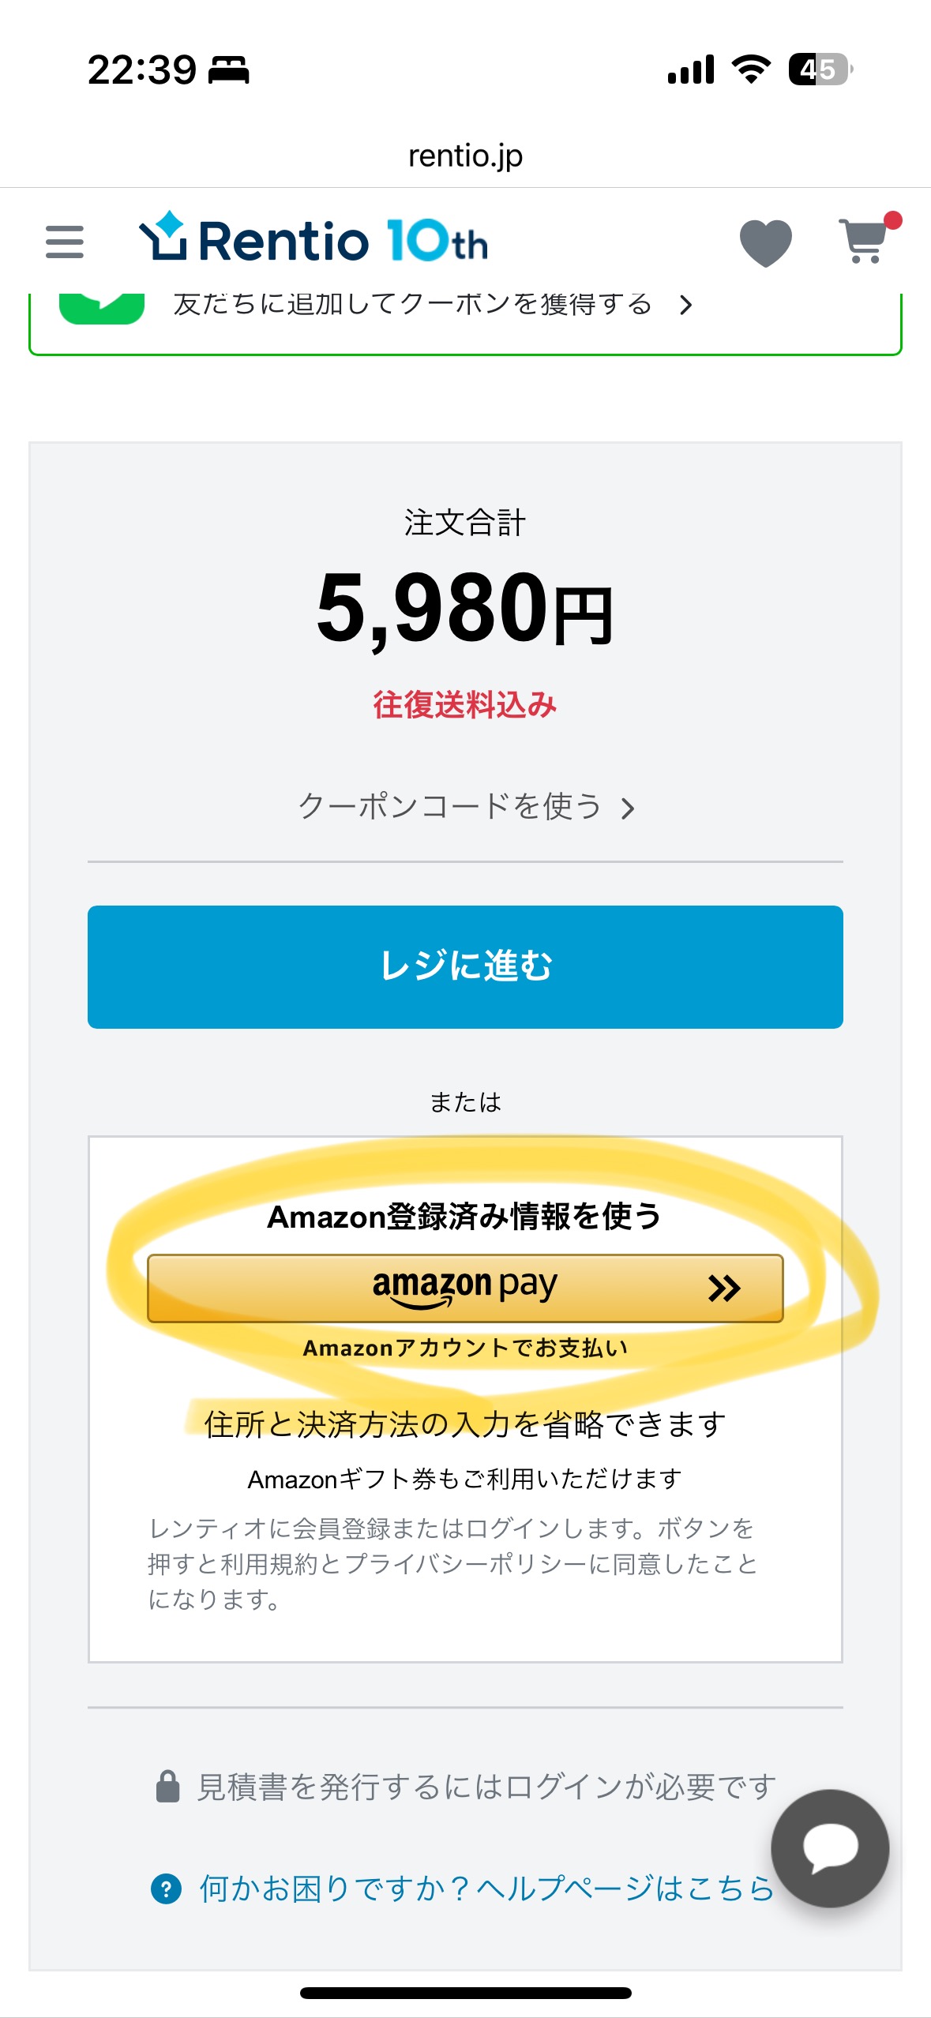This screenshot has width=931, height=2018.
Task: Tap the rentio.jp address bar
Action: point(465,156)
